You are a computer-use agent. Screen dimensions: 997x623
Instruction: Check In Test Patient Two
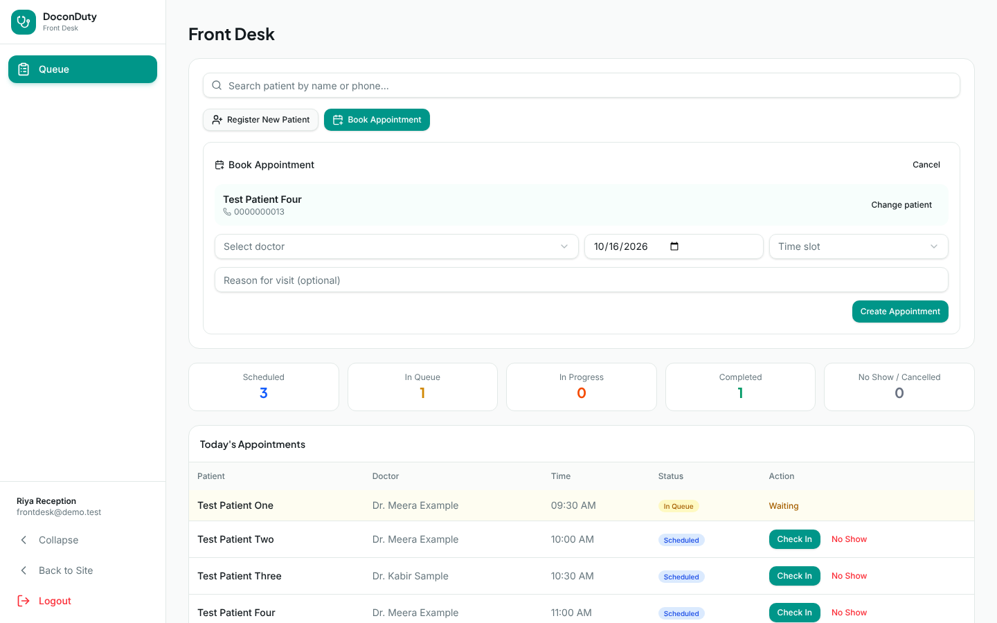[x=794, y=539]
